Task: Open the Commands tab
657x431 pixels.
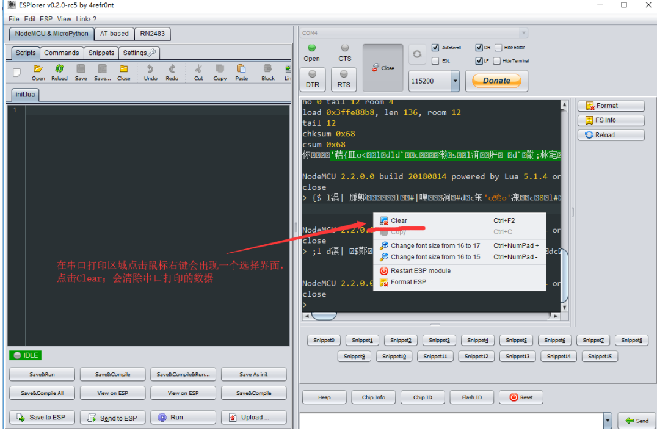Action: (61, 53)
